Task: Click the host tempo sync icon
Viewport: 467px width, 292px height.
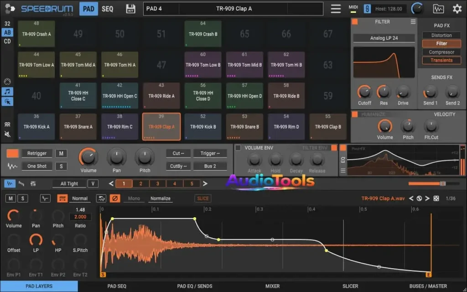Action: [367, 9]
